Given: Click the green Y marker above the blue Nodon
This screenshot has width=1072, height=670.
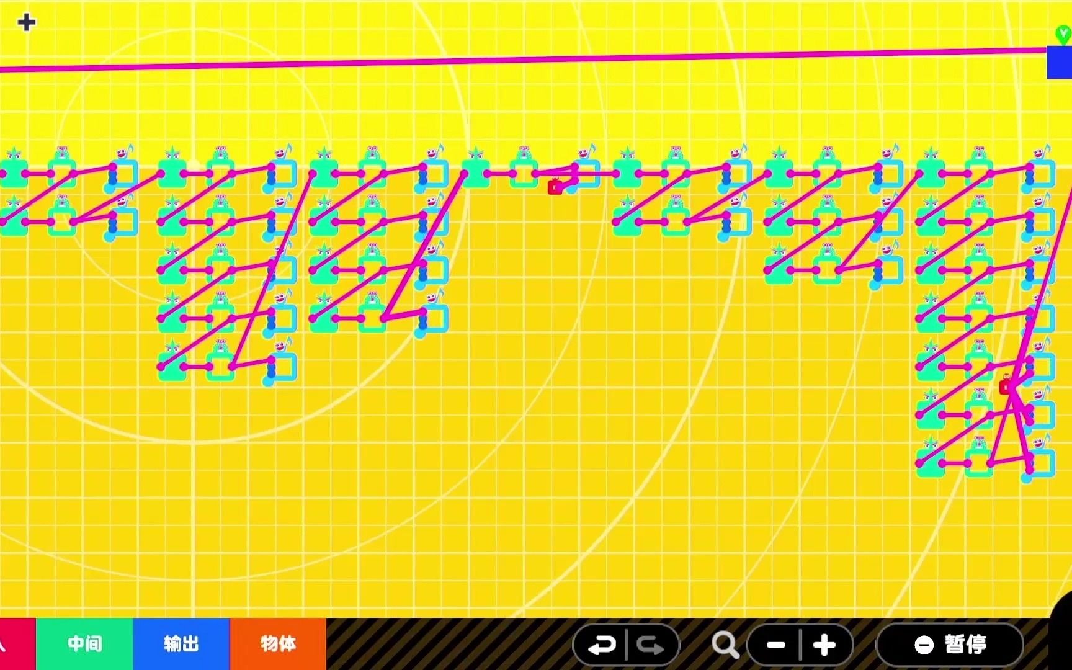Looking at the screenshot, I should point(1063,35).
